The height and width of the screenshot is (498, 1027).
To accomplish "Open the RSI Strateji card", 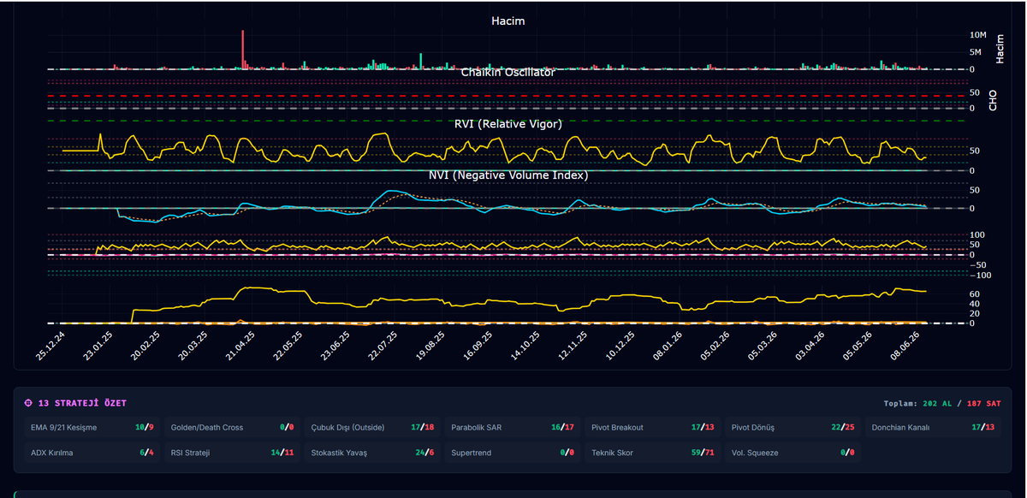I will [x=231, y=453].
